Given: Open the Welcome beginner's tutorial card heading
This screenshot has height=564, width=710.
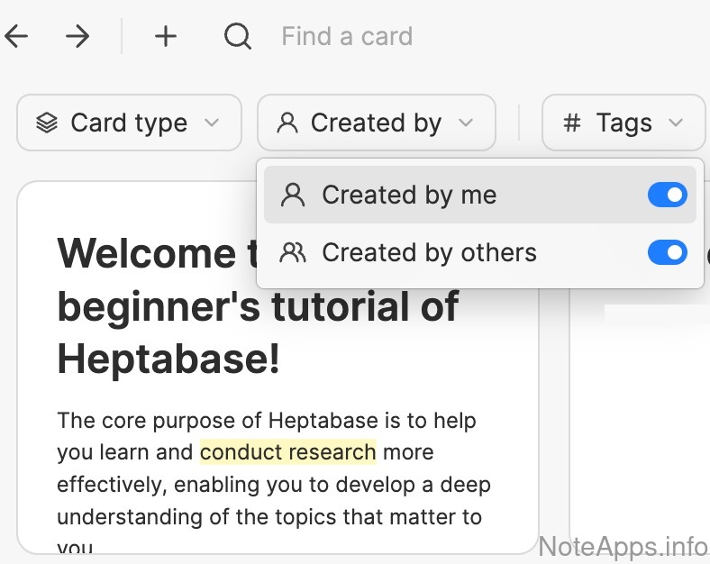Looking at the screenshot, I should (x=257, y=307).
